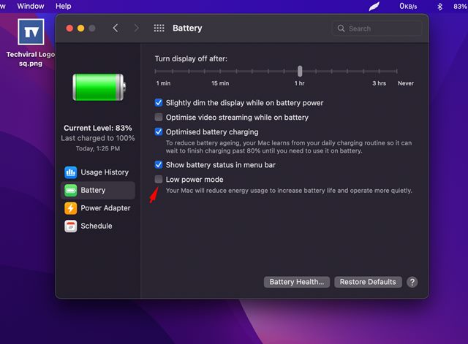Uncheck Show battery status in menu bar
This screenshot has height=344, width=468.
click(x=159, y=165)
